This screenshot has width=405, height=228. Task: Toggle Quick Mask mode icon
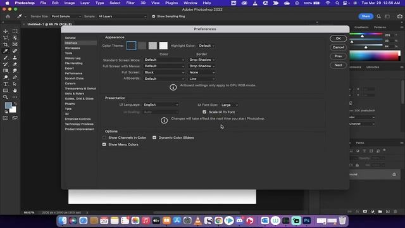[x=6, y=118]
